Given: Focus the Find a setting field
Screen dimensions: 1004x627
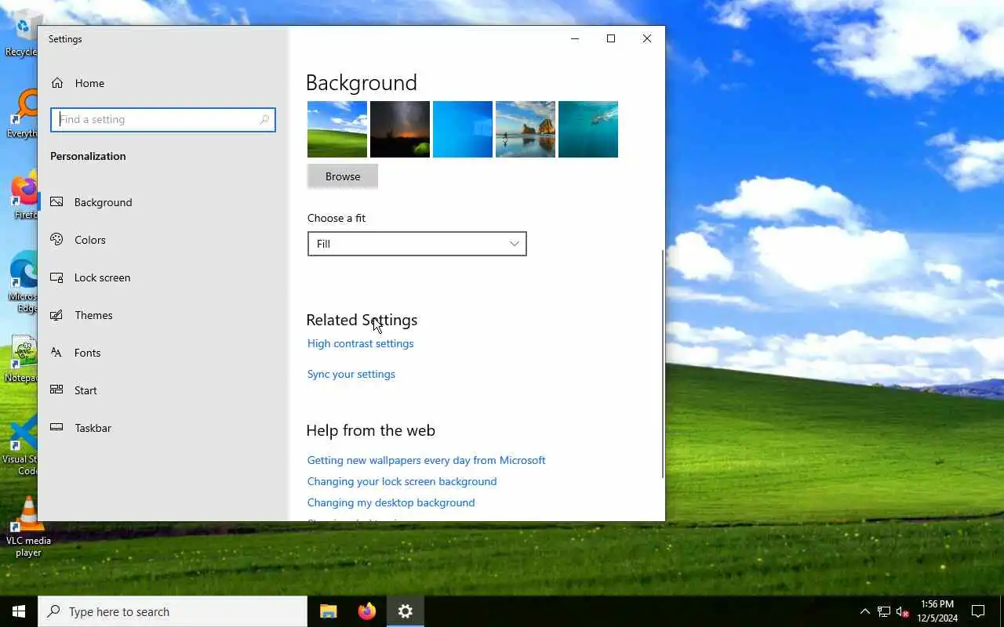Looking at the screenshot, I should (x=163, y=119).
